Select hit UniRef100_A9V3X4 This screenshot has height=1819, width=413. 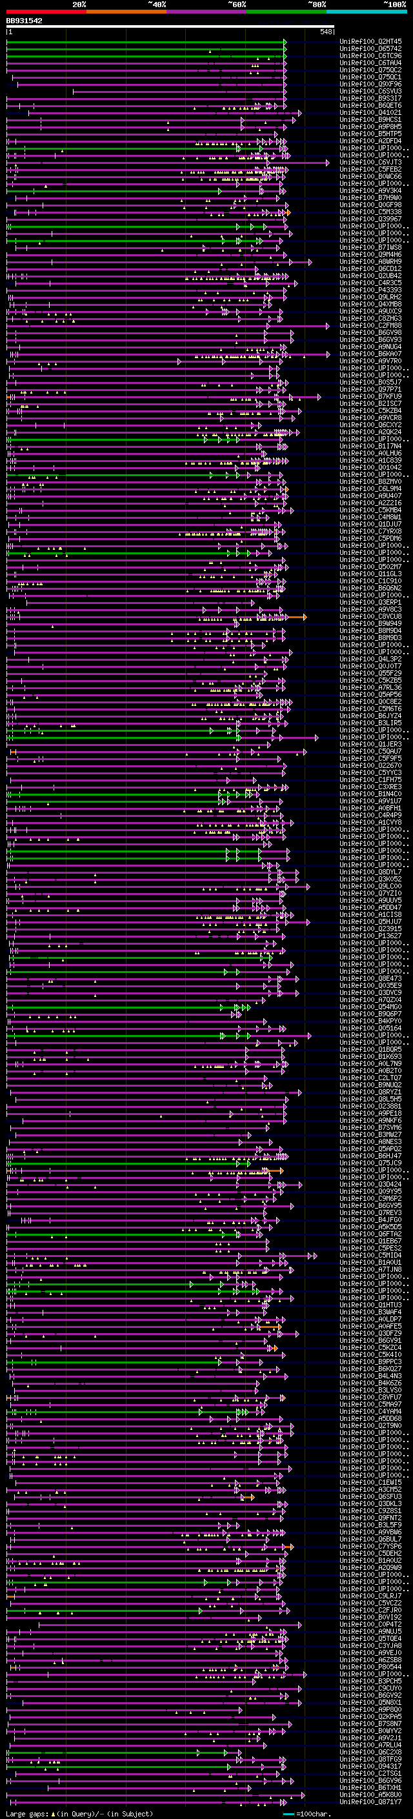point(370,190)
